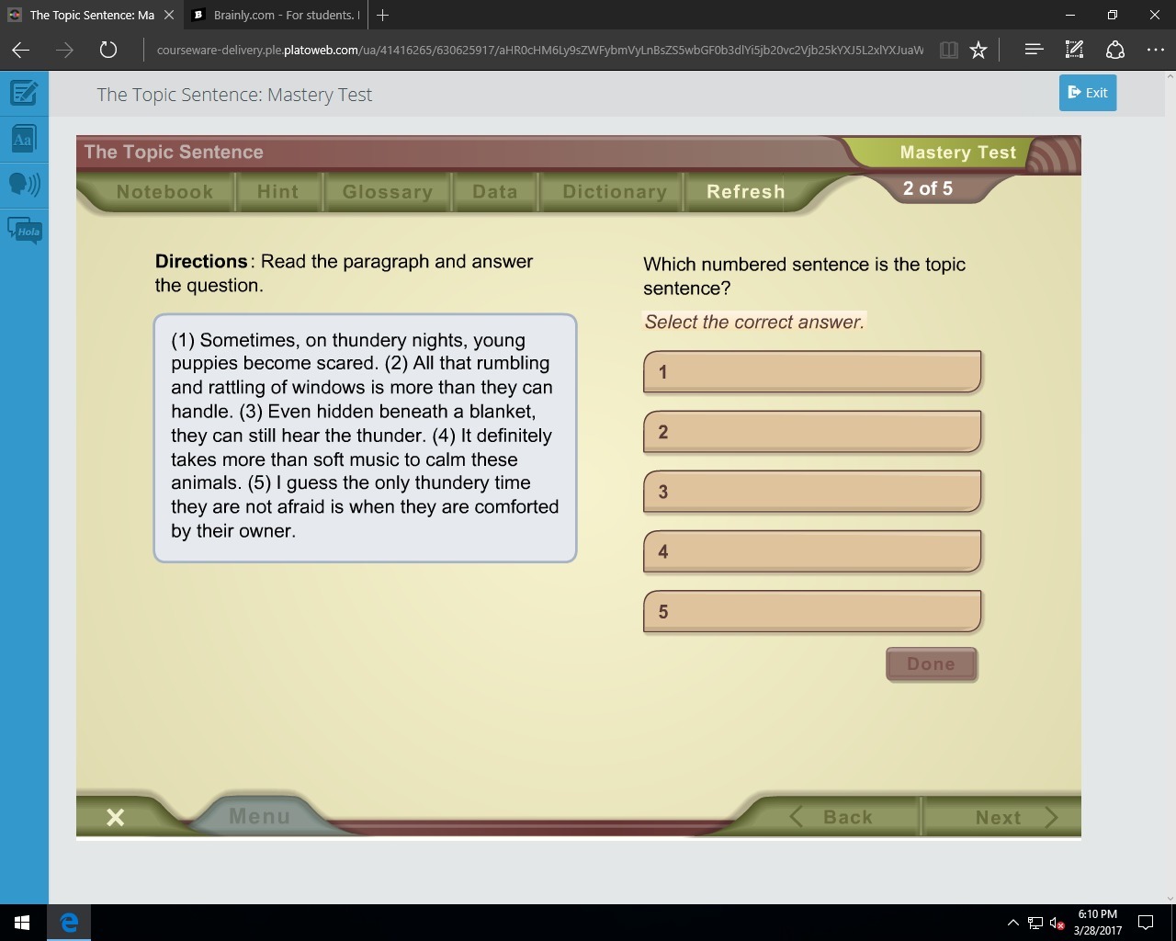Click the page's vertical scrollbar up arrow

[x=1170, y=76]
